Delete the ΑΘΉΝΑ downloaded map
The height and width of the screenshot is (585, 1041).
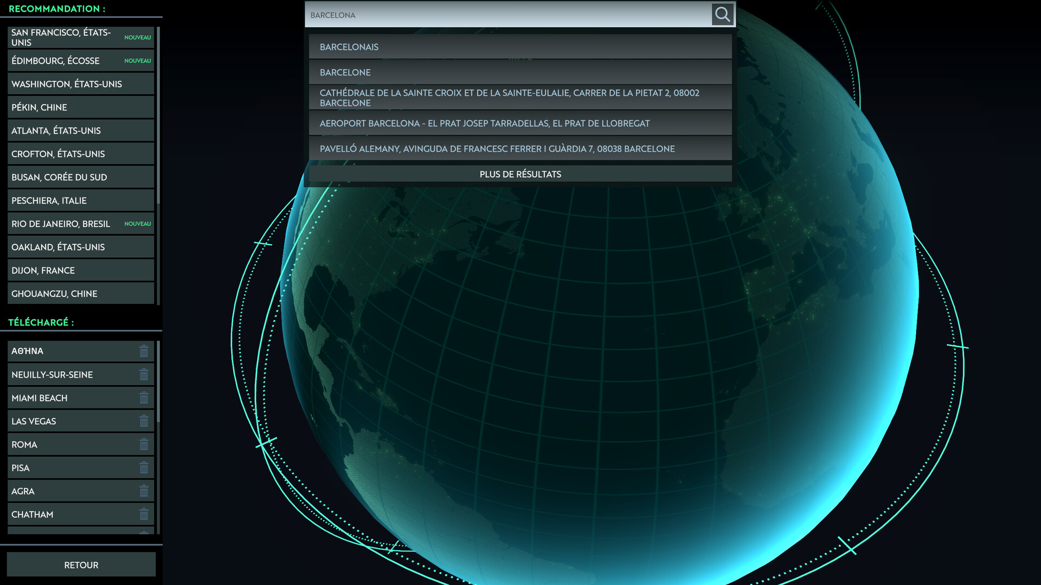144,351
